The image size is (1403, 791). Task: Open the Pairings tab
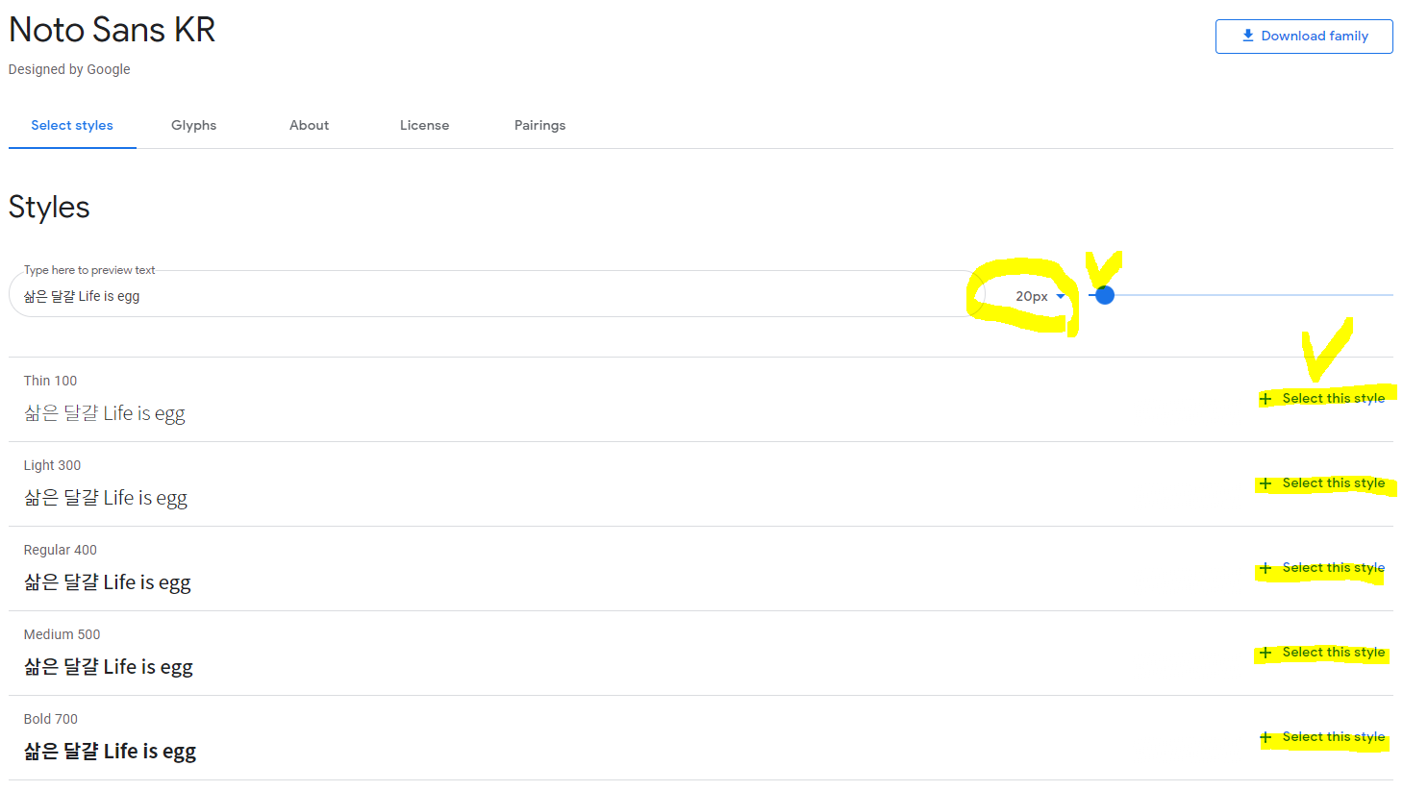(539, 125)
